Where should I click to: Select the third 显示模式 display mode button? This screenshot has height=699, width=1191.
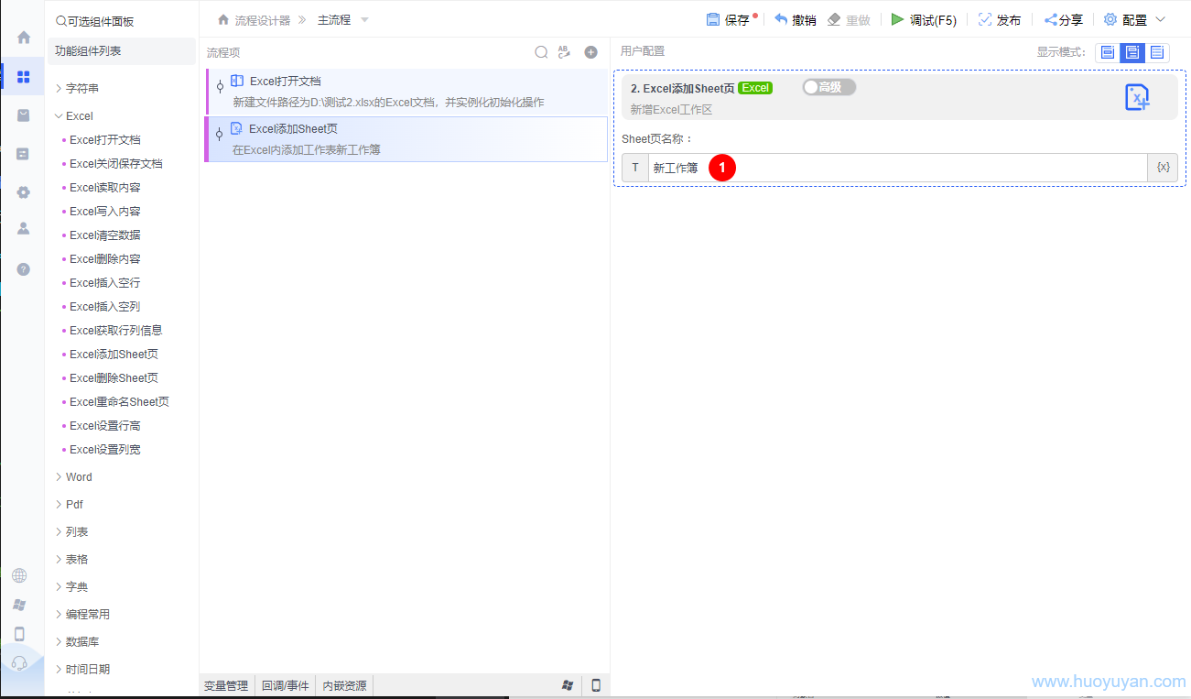(1157, 52)
